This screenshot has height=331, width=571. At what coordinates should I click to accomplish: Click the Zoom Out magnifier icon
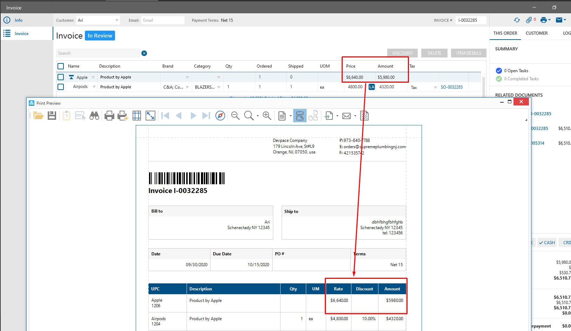pyautogui.click(x=235, y=116)
